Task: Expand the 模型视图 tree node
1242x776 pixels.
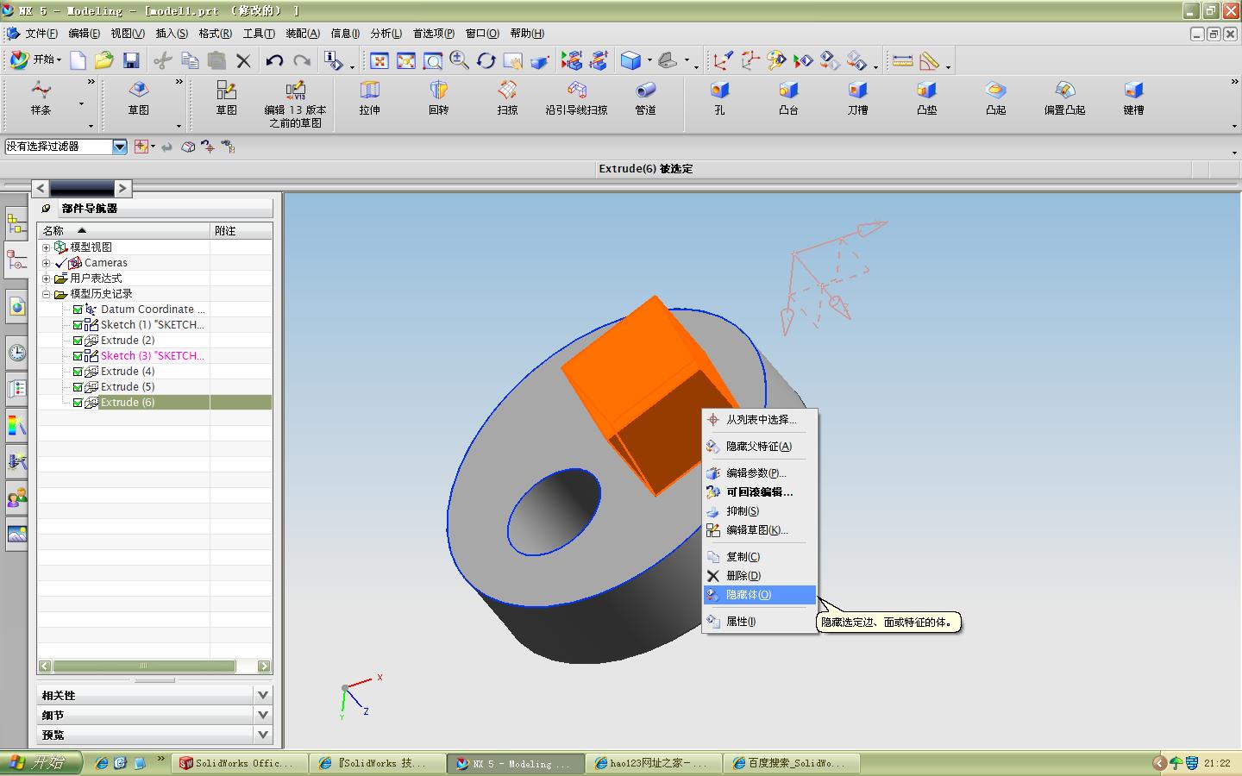Action: pyautogui.click(x=46, y=247)
